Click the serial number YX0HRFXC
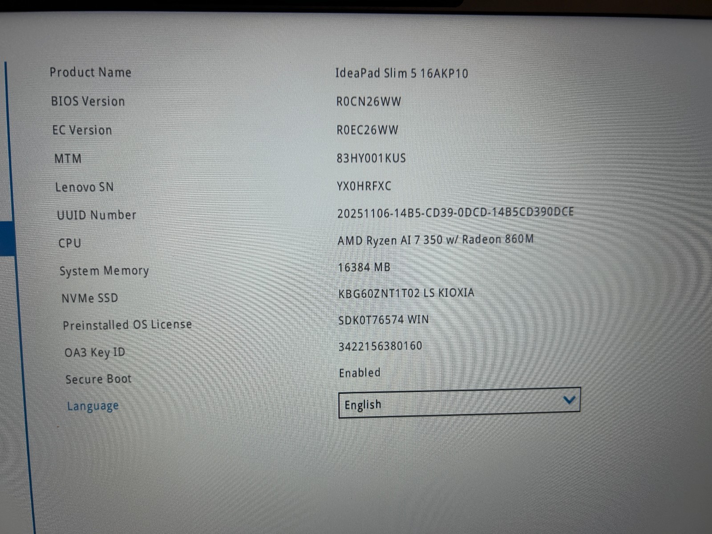 click(x=364, y=186)
